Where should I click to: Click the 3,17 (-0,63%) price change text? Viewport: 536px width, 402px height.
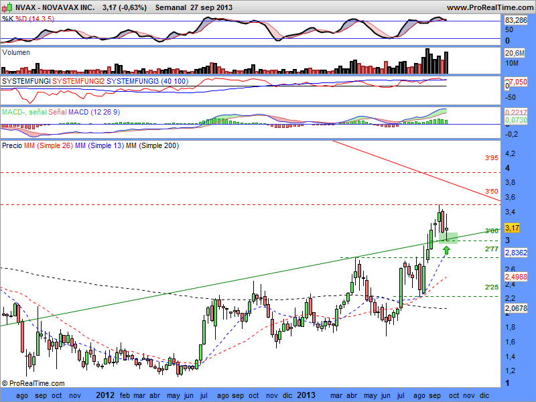click(x=125, y=7)
